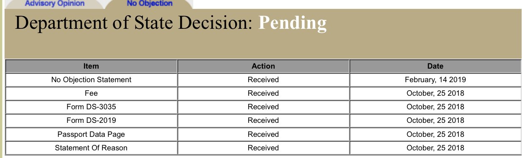Click the Form DS-2019 row's date cell
522x158 pixels.
click(x=435, y=120)
